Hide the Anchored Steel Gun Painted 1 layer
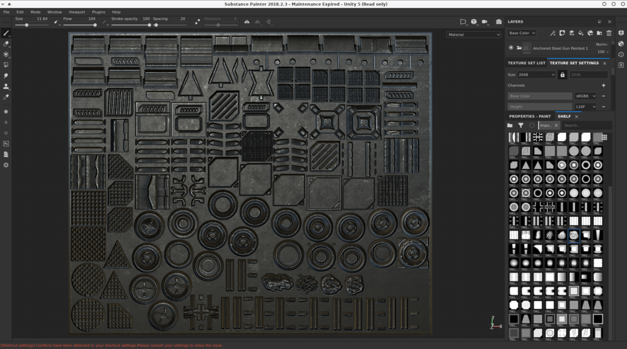This screenshot has width=627, height=349. (511, 48)
